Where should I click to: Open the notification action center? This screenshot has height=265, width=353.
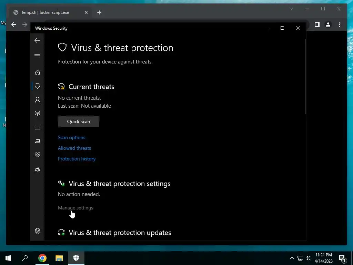[342, 258]
